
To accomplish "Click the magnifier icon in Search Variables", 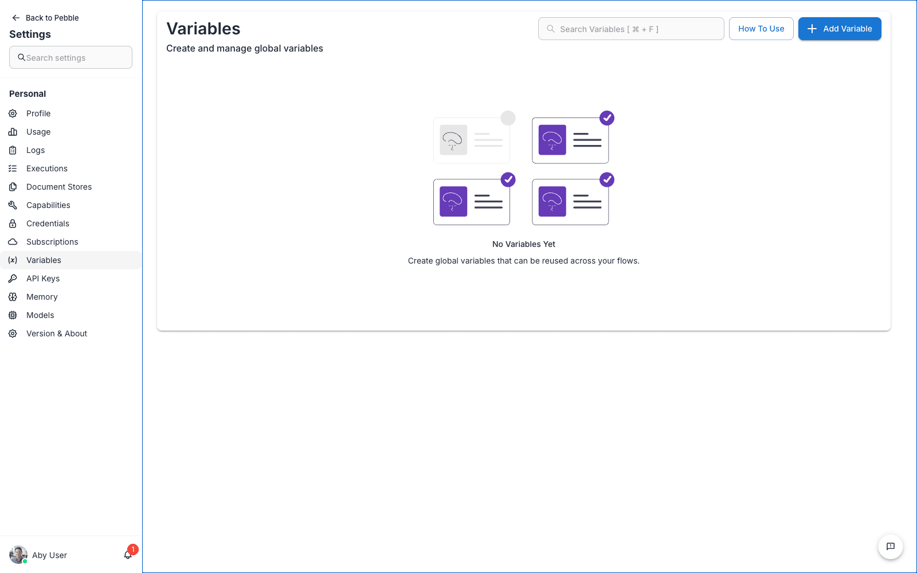I will pyautogui.click(x=551, y=29).
